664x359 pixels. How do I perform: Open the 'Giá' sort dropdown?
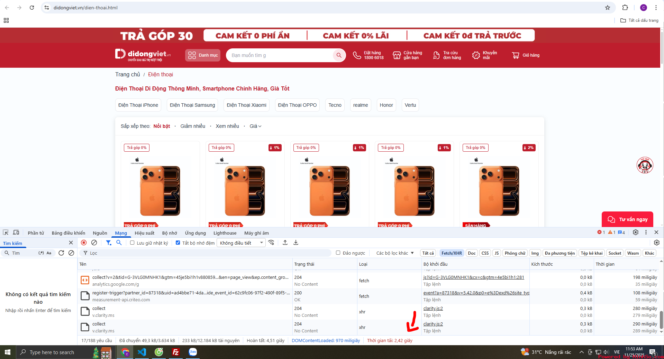[x=255, y=126]
